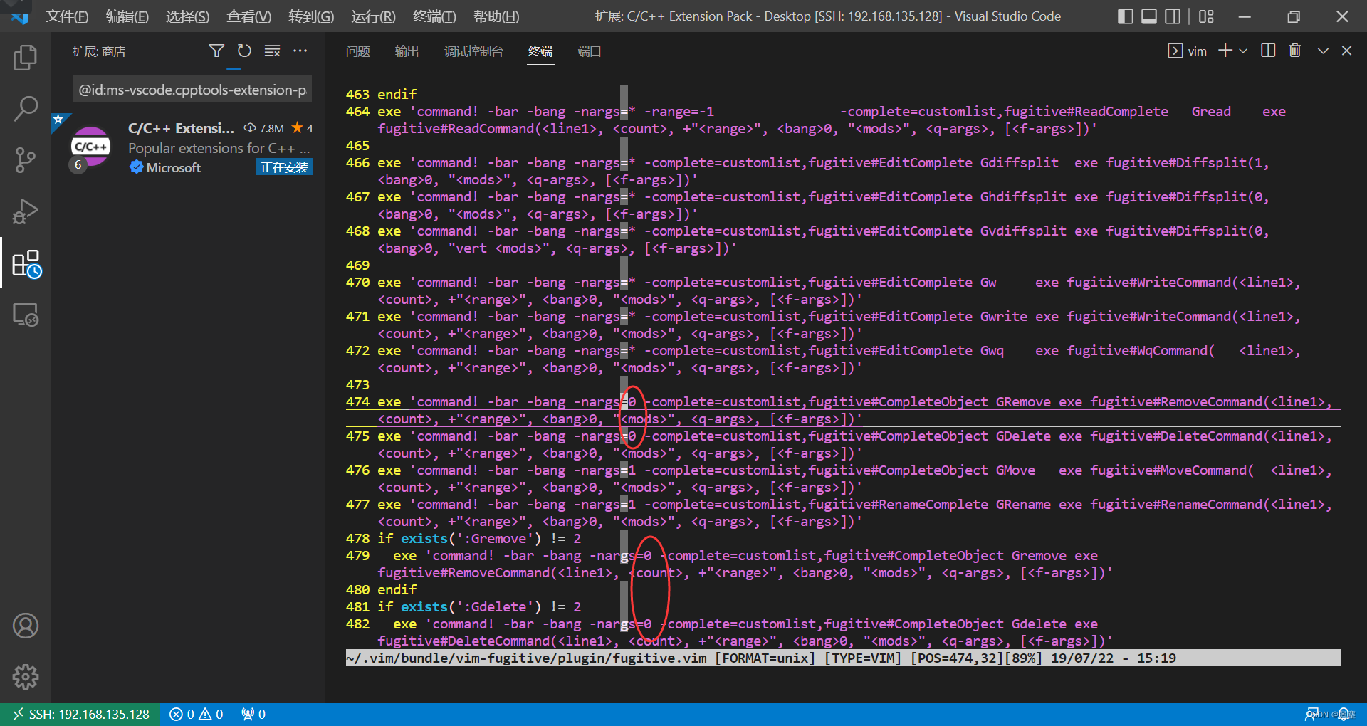1367x726 pixels.
Task: Open the Search view in activity bar
Action: click(26, 109)
